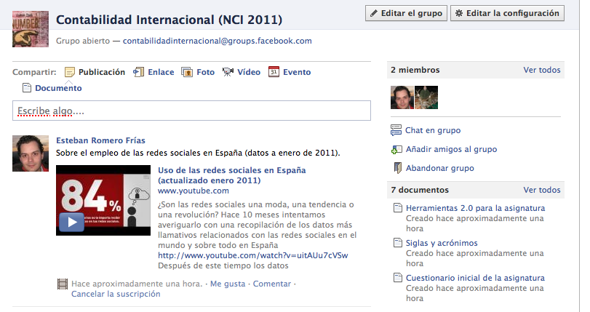Open Uso de las redes sociales en España title
The width and height of the screenshot is (590, 312).
pyautogui.click(x=232, y=175)
